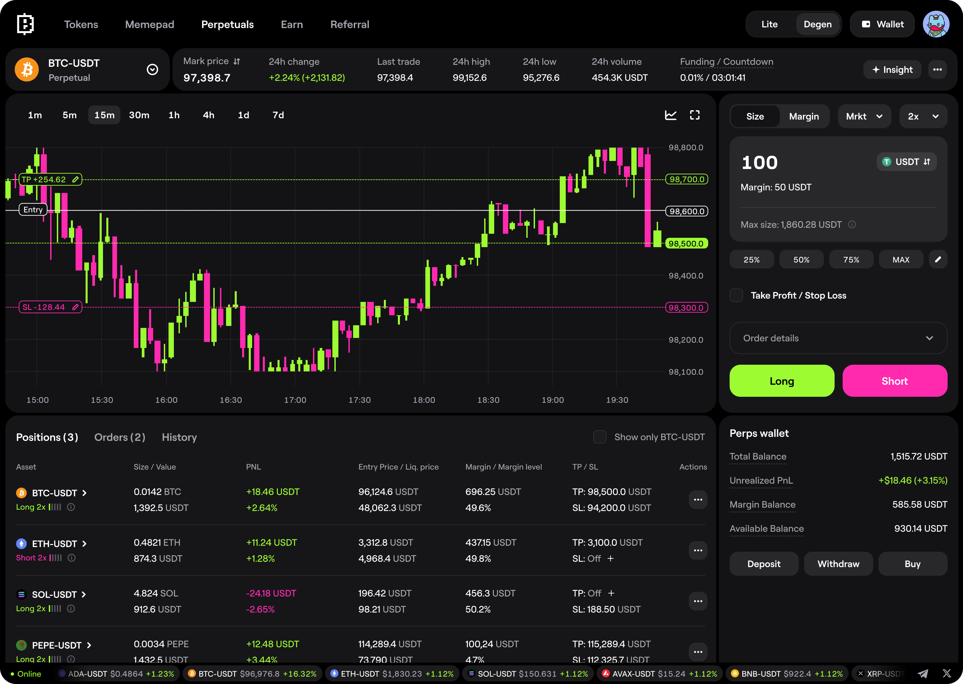The height and width of the screenshot is (684, 963).
Task: Check Show only BTC-USDT
Action: [x=600, y=437]
